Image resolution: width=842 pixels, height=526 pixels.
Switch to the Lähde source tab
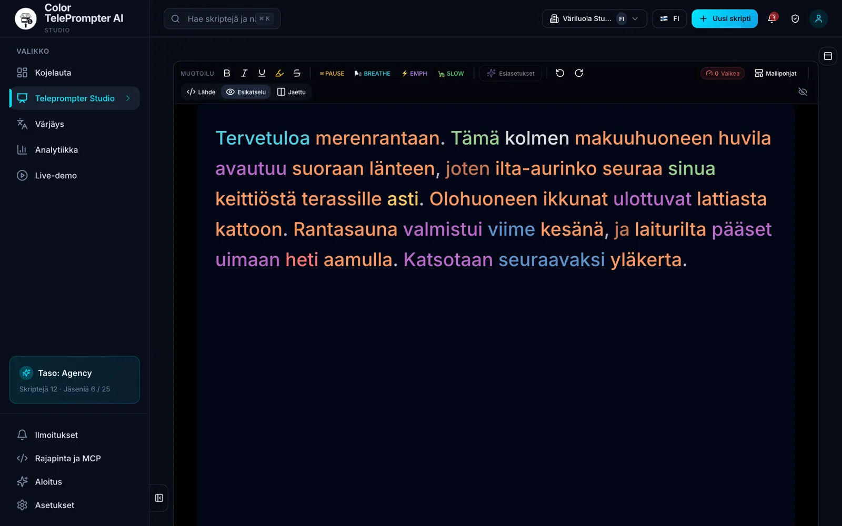coord(201,92)
